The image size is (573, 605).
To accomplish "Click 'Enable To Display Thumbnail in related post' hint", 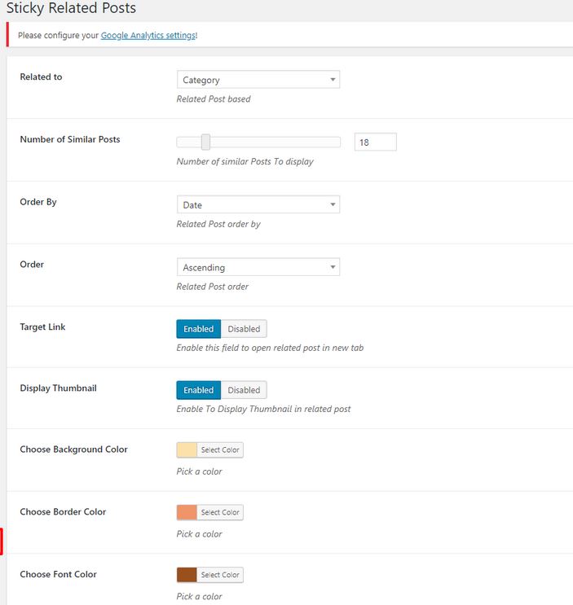I will [264, 409].
